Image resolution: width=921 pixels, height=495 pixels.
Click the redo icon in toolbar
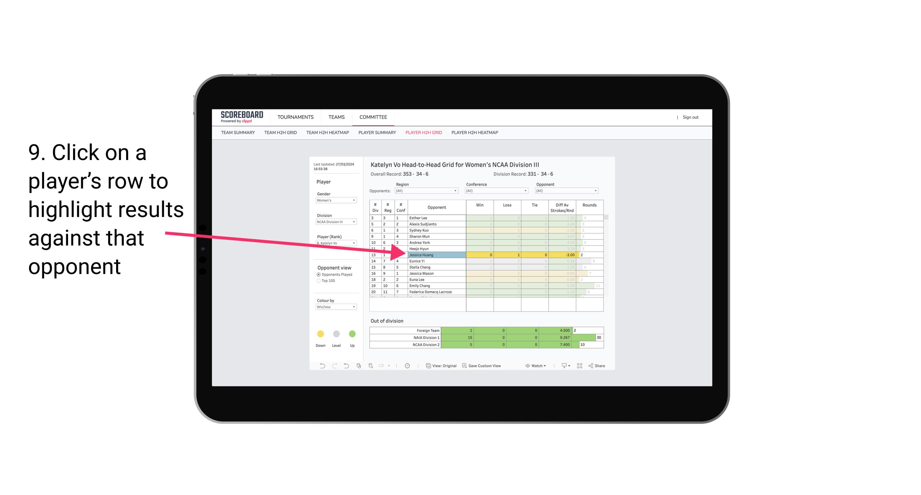coord(334,366)
